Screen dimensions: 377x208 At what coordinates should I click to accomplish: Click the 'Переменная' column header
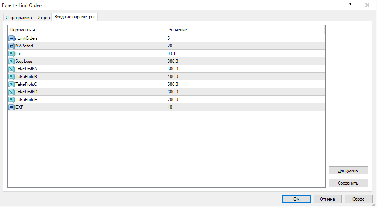tap(87, 30)
